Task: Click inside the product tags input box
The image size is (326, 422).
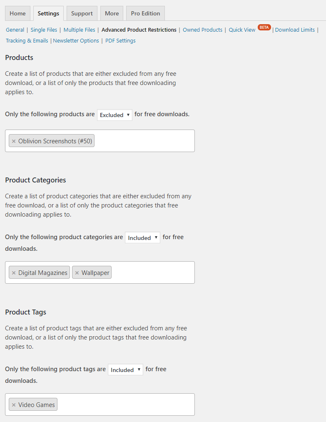Action: (125, 405)
